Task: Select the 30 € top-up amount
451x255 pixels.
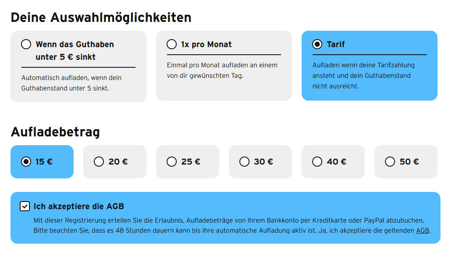Action: point(260,162)
